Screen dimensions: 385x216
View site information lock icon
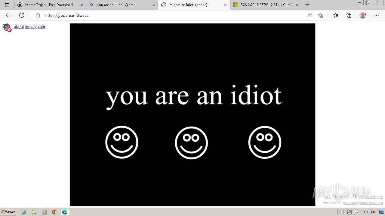(38, 15)
